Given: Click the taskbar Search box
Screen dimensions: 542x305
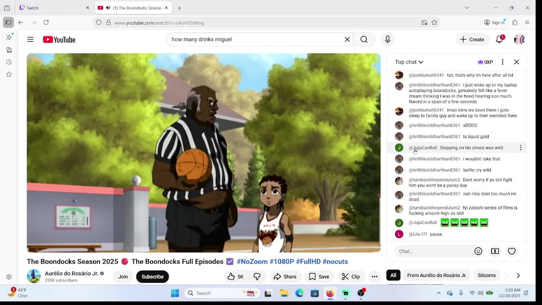Looking at the screenshot, I should [x=222, y=293].
